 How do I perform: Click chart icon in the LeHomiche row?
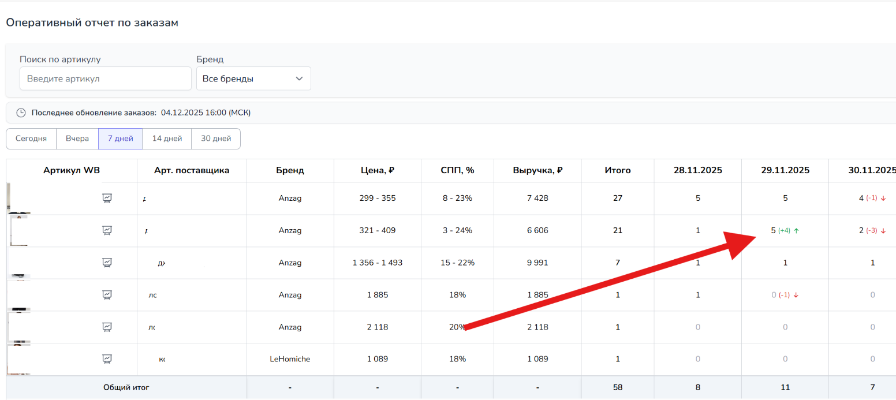(107, 359)
